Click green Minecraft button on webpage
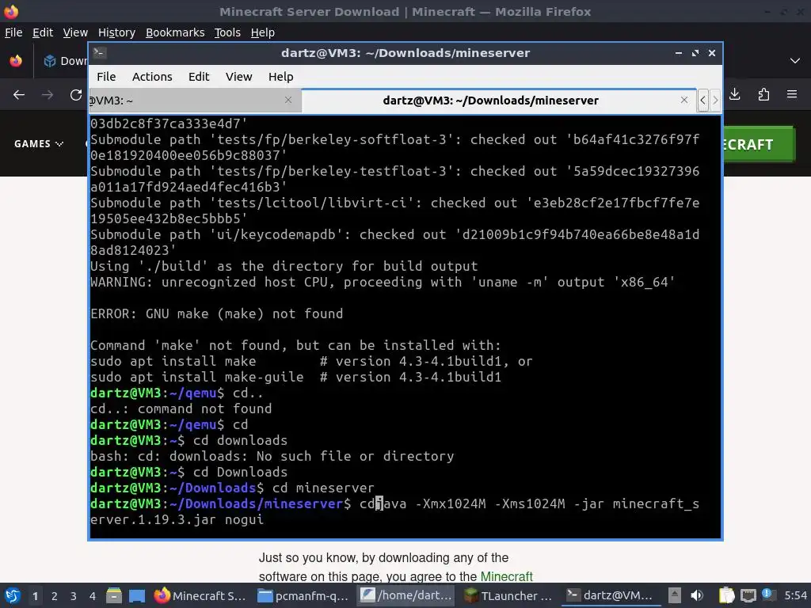811x608 pixels. [758, 144]
